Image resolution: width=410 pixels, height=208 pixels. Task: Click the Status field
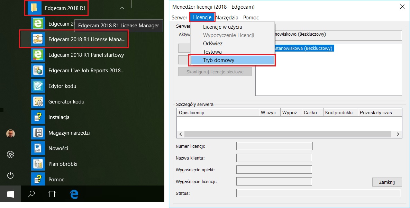point(318,193)
